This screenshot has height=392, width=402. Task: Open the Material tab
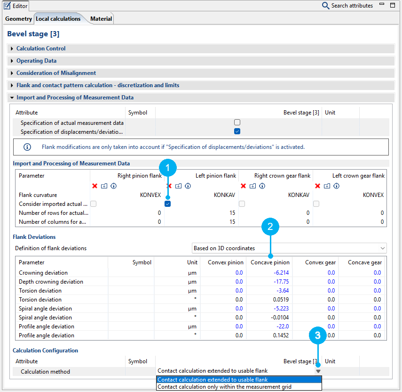click(101, 19)
